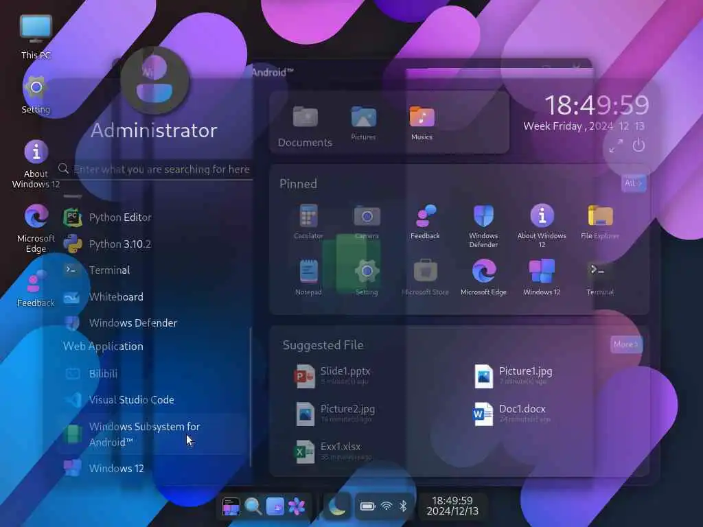Click the start menu taskbar icon

[231, 507]
